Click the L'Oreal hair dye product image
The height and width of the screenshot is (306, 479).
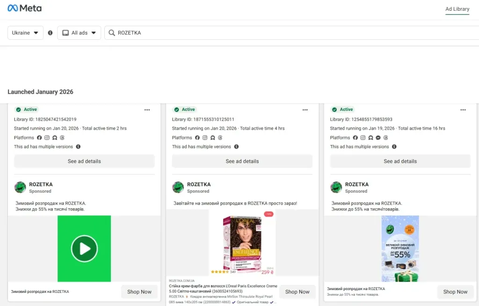point(242,245)
